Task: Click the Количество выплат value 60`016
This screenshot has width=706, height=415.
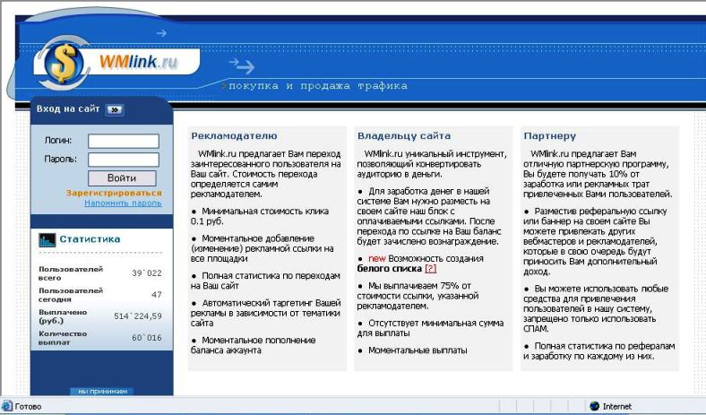Action: pos(147,338)
